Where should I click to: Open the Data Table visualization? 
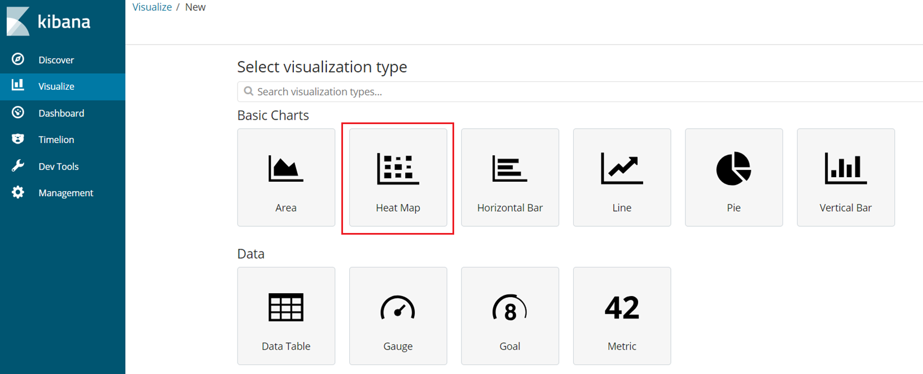point(286,316)
